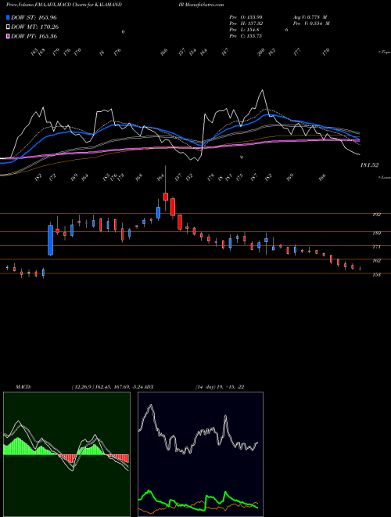
Task: Click the white DOW MT legend swatch
Action: point(8,27)
